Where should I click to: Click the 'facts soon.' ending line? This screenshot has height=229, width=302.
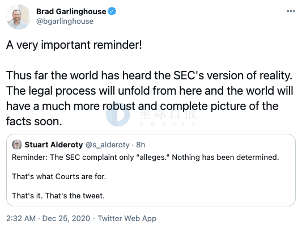[34, 121]
